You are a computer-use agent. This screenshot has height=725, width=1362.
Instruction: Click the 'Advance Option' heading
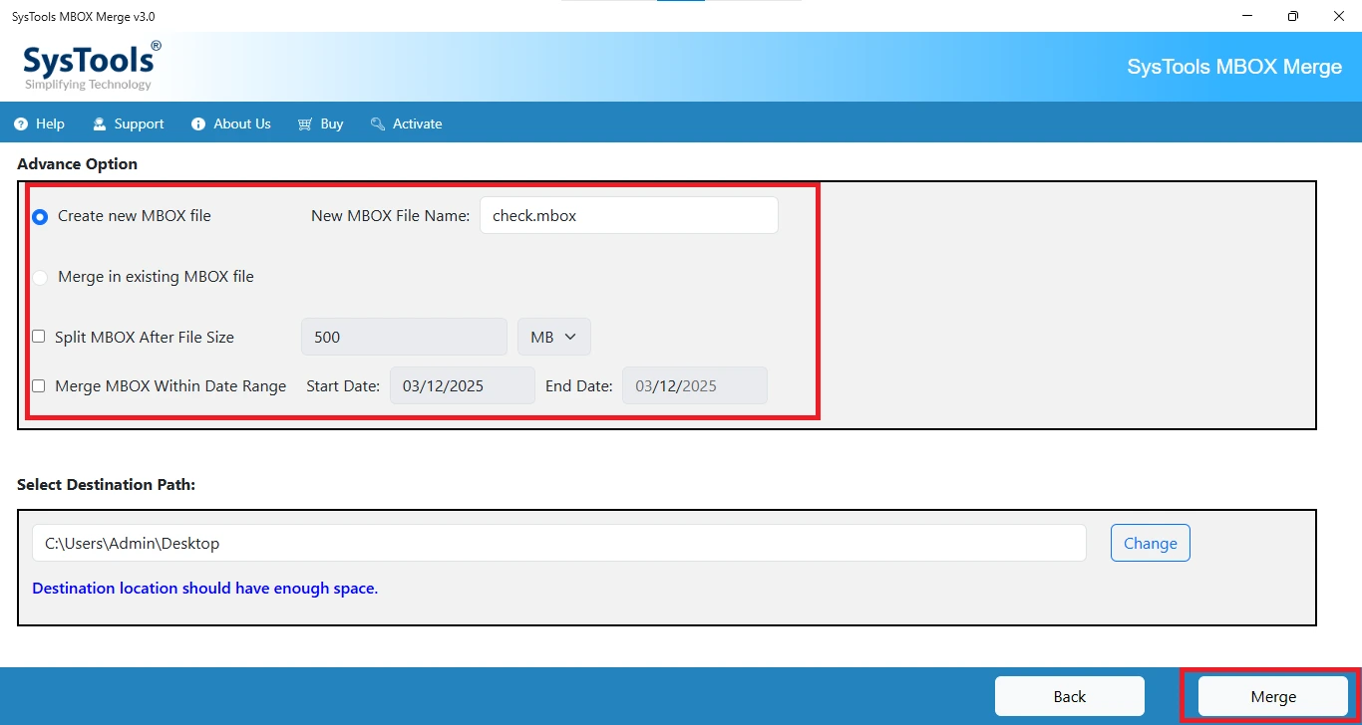click(x=78, y=164)
